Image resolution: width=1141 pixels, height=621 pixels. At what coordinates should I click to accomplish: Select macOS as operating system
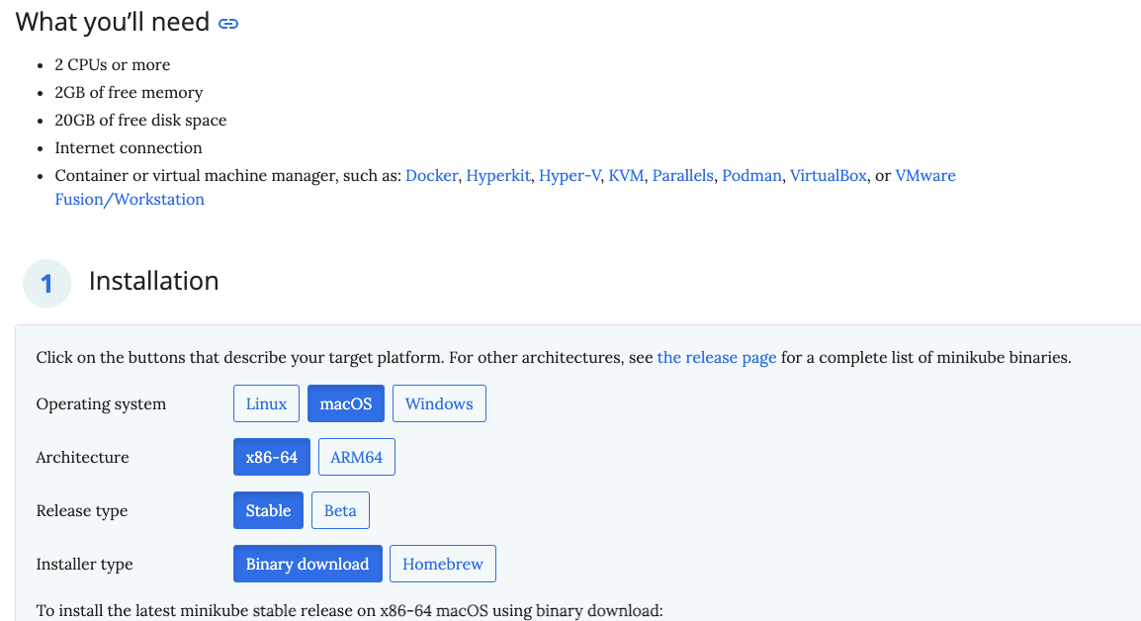point(346,403)
